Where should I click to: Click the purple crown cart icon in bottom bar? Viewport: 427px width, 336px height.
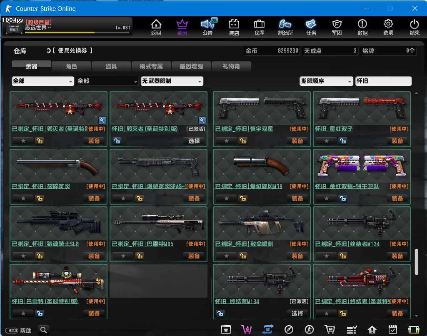click(x=247, y=330)
